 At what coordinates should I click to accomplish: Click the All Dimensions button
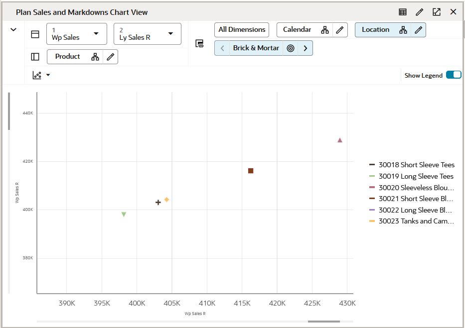coord(241,29)
